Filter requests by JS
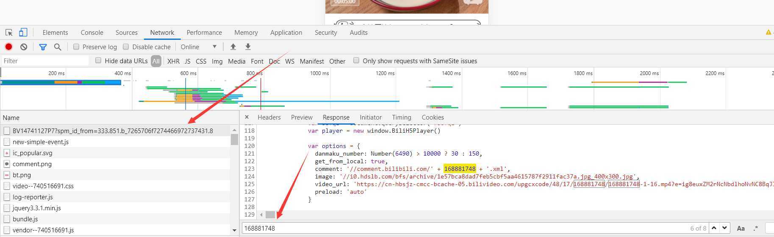Image resolution: width=774 pixels, height=237 pixels. coord(187,61)
